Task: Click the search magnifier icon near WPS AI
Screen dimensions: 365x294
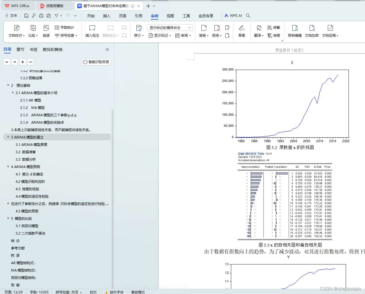Action: (248, 16)
